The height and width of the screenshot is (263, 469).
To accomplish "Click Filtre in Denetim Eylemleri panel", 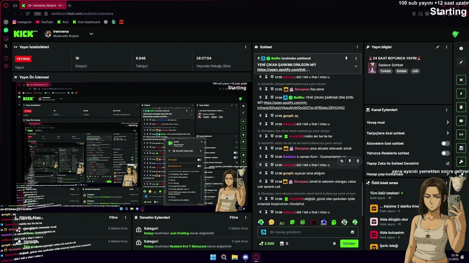I will click(234, 217).
